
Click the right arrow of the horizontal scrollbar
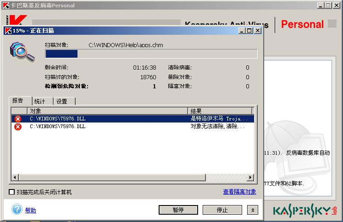250,177
